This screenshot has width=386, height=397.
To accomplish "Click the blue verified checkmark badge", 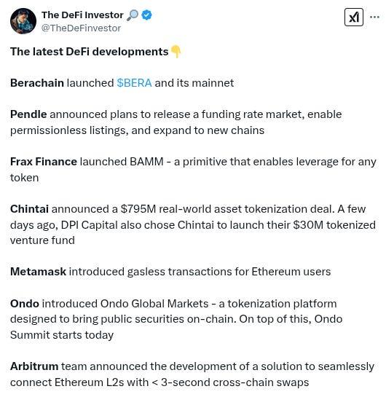I will coord(146,15).
